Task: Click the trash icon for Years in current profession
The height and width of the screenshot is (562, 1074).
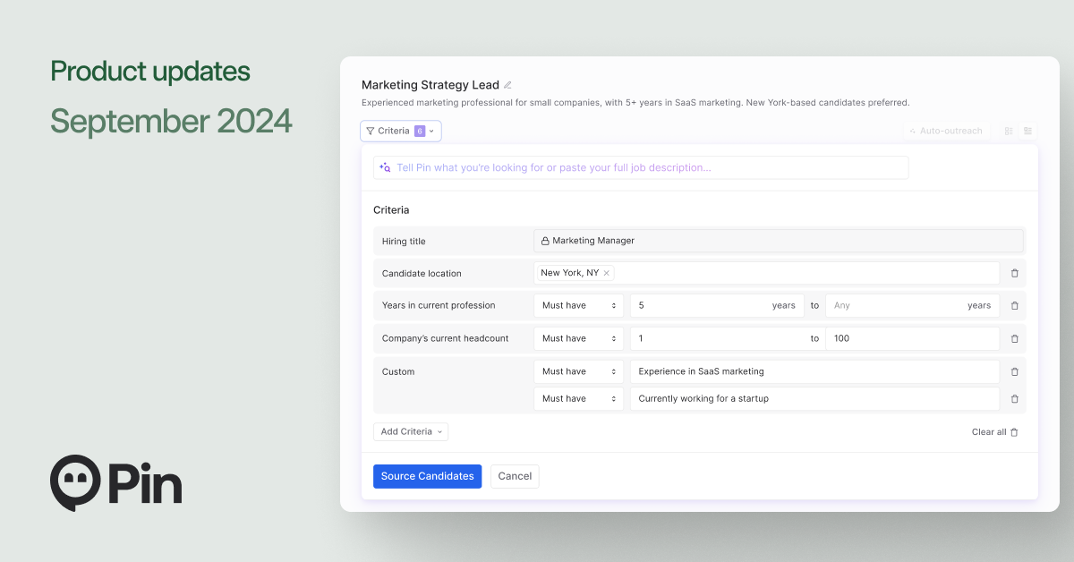Action: [1014, 305]
